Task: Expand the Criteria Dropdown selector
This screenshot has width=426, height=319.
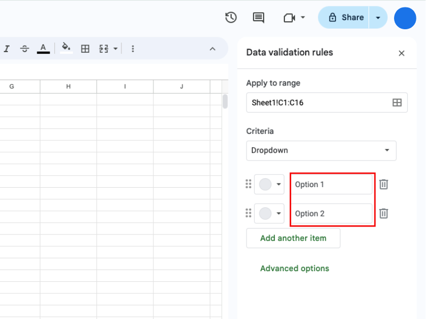Action: click(321, 150)
